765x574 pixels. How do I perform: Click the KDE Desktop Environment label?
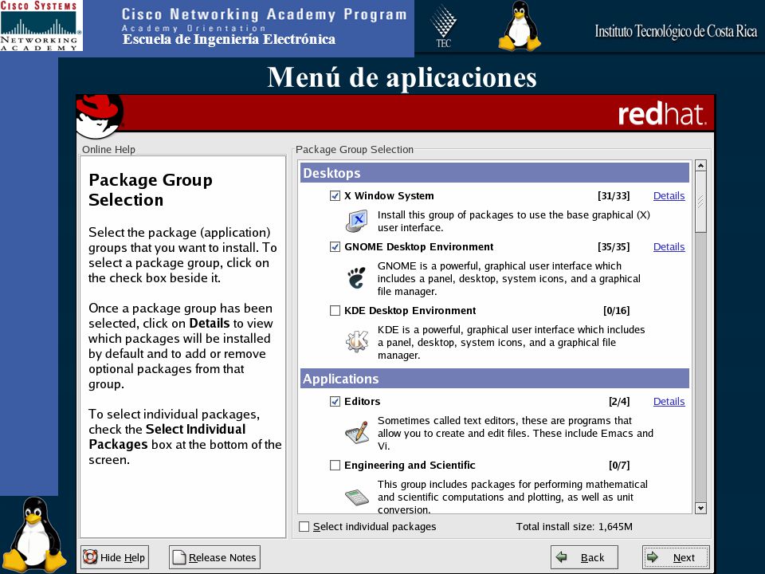[410, 311]
